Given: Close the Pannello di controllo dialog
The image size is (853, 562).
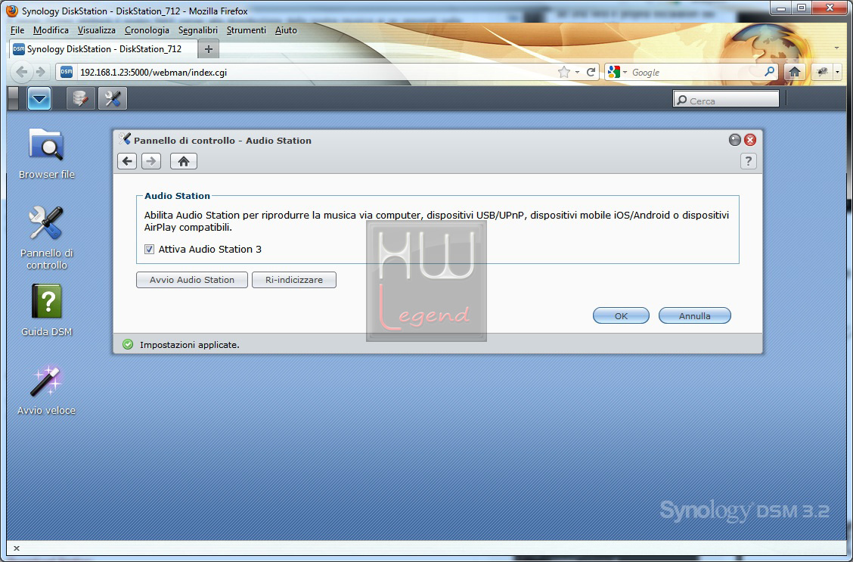Looking at the screenshot, I should (x=750, y=140).
